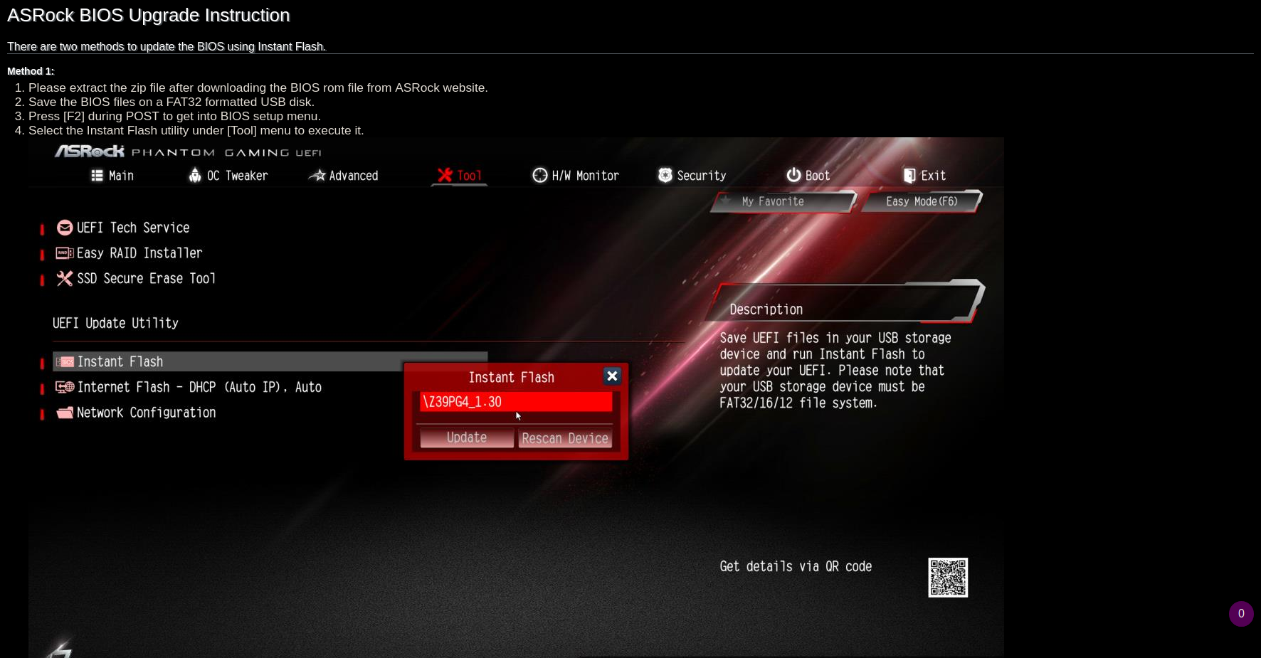1261x658 pixels.
Task: Click the Instant Flash BIOS icon
Action: click(65, 362)
